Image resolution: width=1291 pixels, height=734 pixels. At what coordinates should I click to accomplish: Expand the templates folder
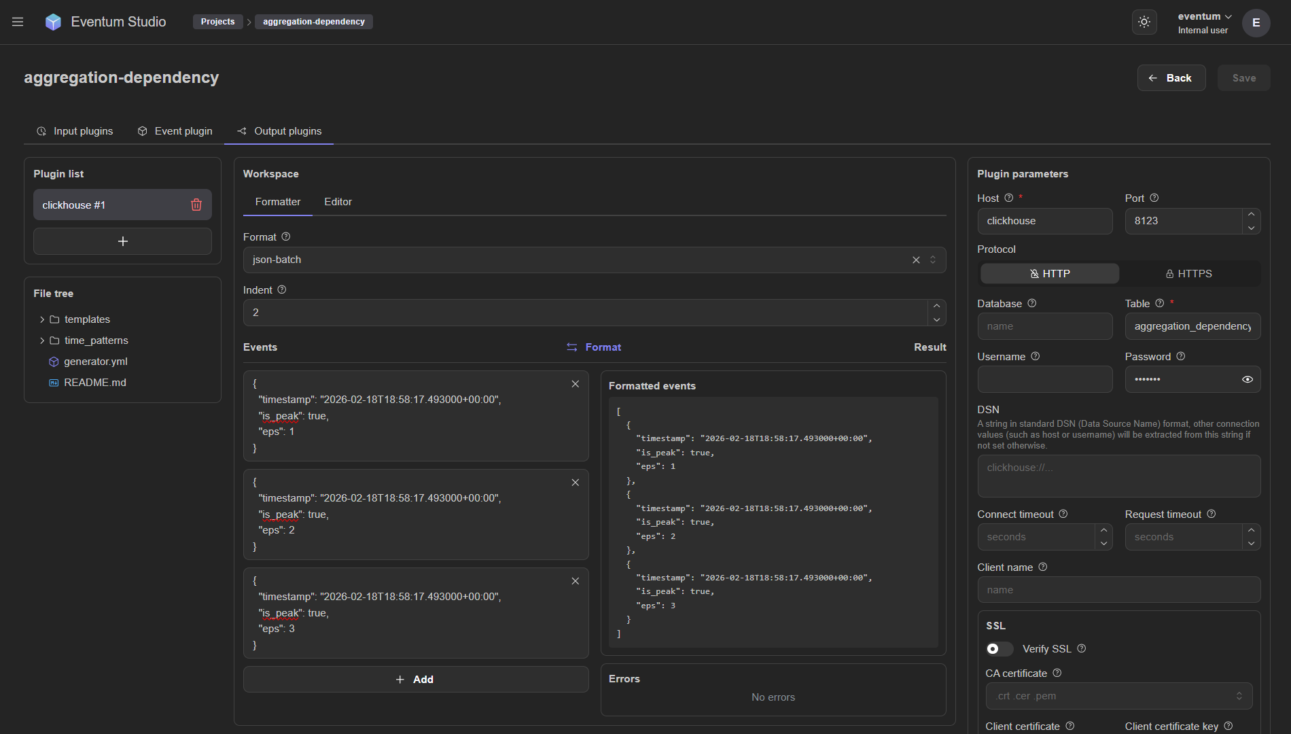coord(42,319)
